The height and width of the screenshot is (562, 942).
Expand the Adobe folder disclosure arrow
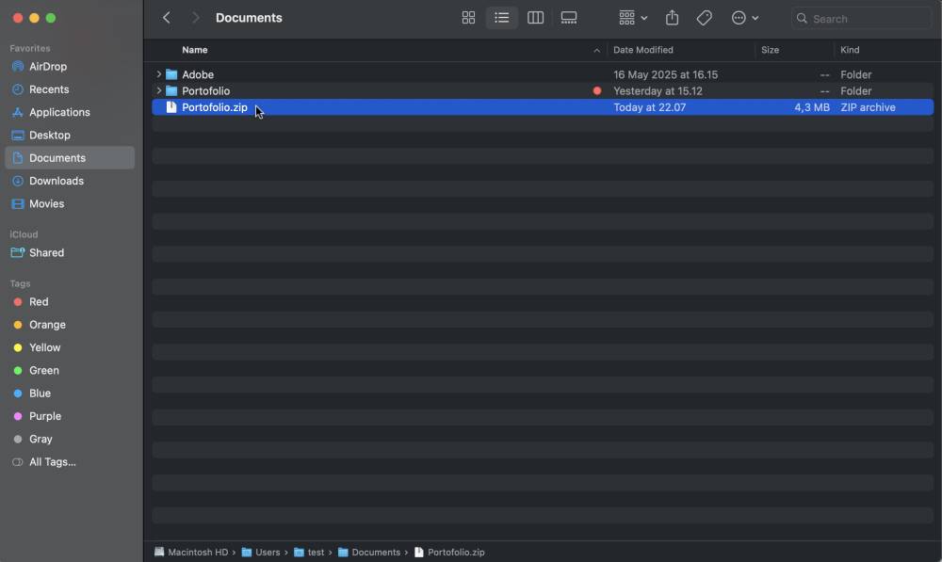pos(158,74)
